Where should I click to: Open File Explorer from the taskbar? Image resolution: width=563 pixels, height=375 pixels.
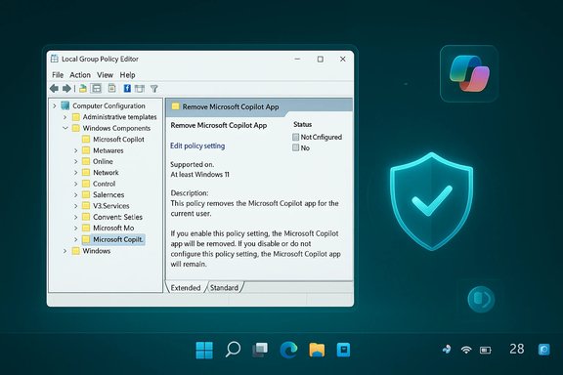(317, 350)
